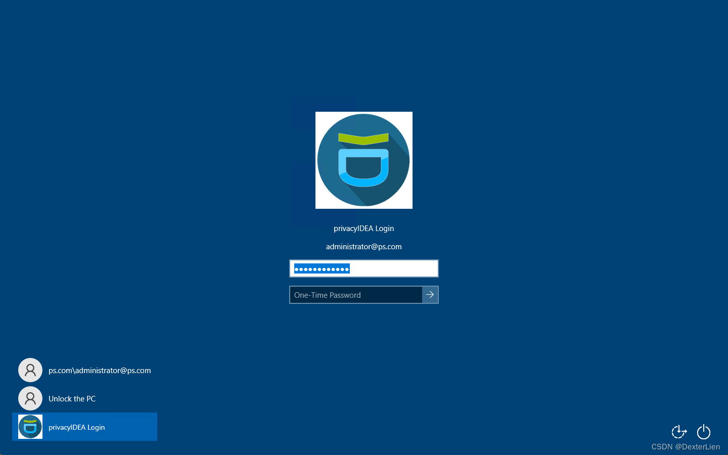Submit login with the arrow button
This screenshot has height=455, width=728.
[x=430, y=295]
